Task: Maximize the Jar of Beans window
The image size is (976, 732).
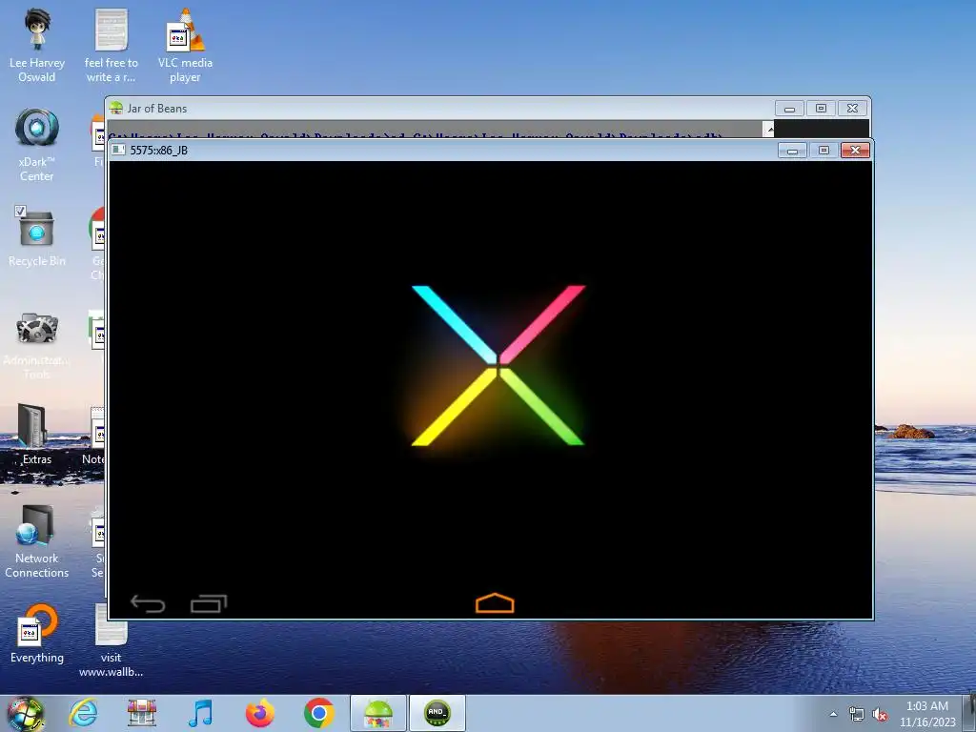Action: [821, 109]
